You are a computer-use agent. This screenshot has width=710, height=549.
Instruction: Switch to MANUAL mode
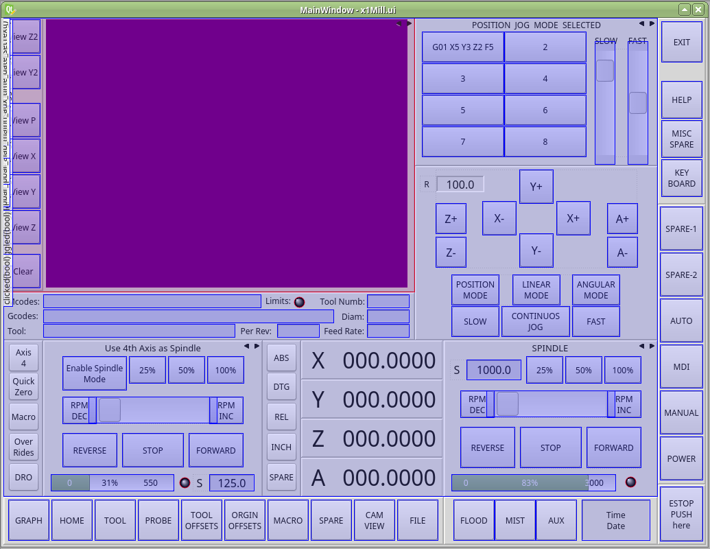[681, 412]
